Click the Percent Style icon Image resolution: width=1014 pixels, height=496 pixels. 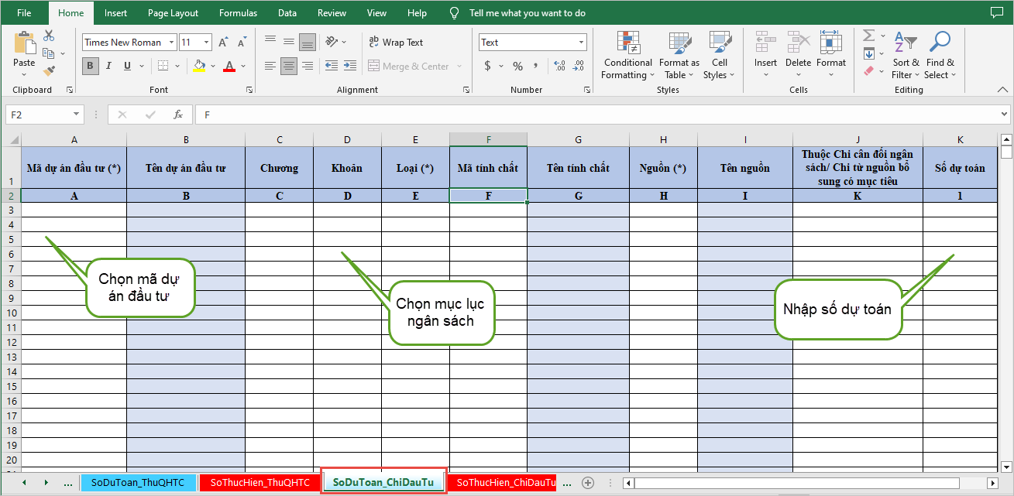click(x=517, y=67)
